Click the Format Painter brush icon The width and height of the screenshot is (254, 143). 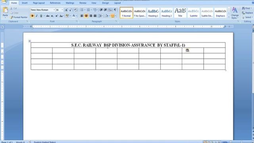click(x=12, y=17)
